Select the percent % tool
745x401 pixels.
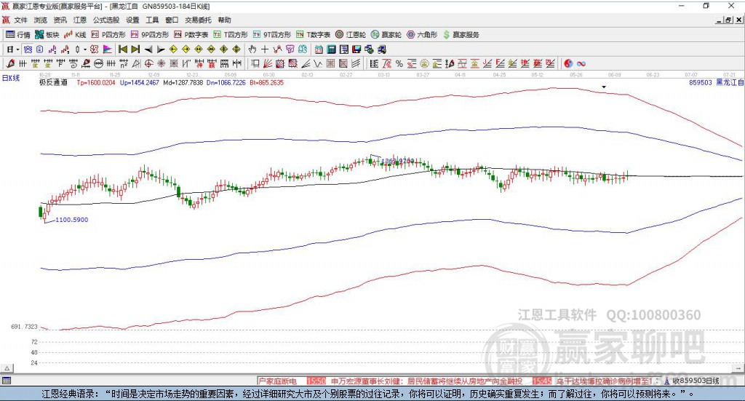click(x=399, y=63)
